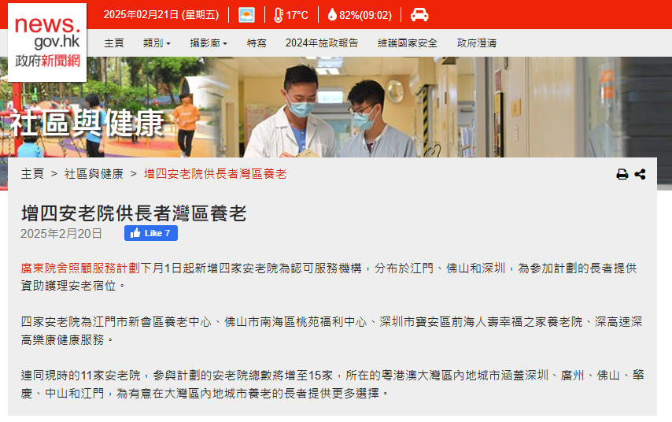This screenshot has height=422, width=672.
Task: Click the thermometer temperature icon
Action: 279,15
